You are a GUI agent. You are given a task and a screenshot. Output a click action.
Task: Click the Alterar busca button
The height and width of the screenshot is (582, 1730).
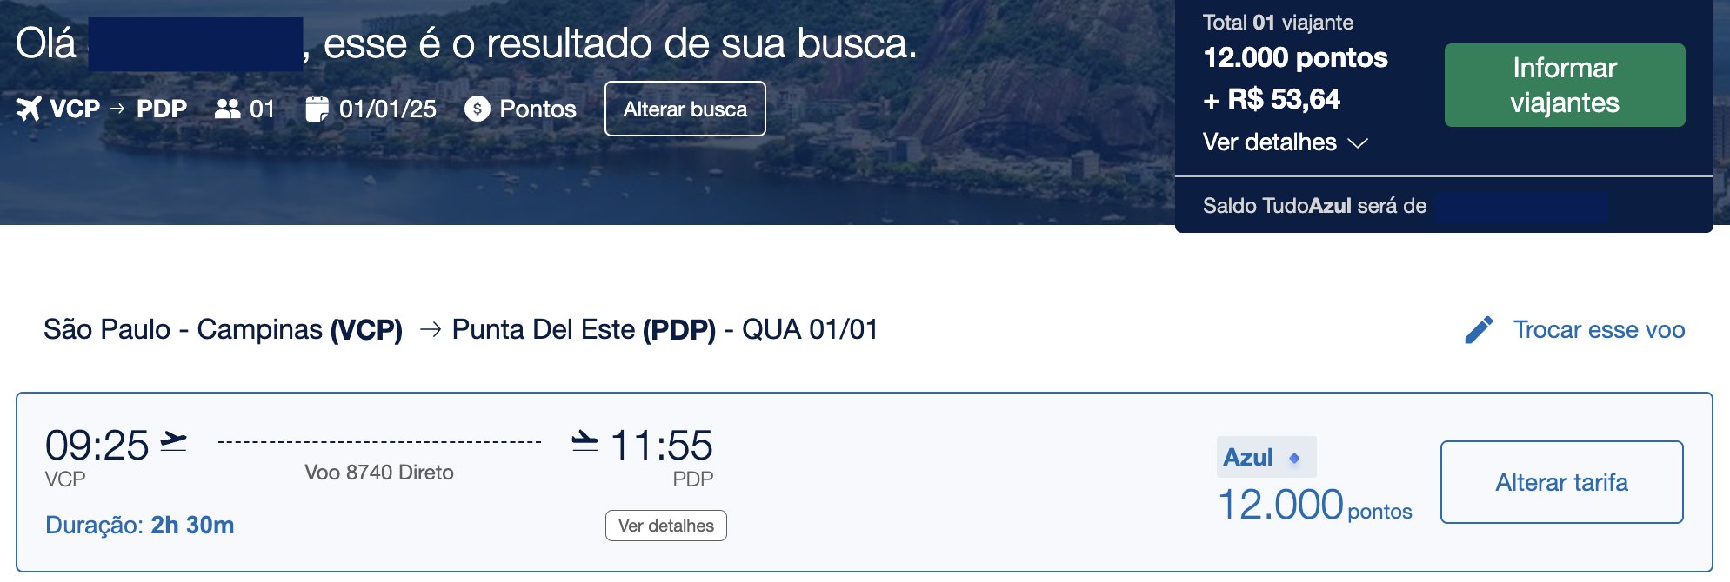pos(685,109)
